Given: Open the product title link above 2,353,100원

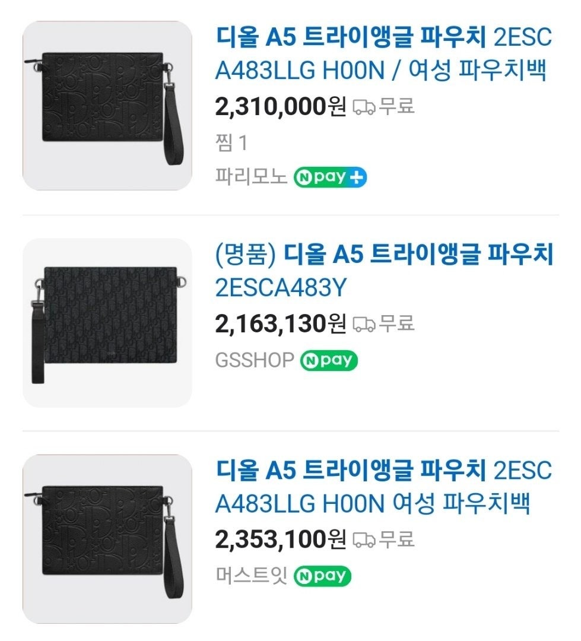Looking at the screenshot, I should click(x=383, y=487).
